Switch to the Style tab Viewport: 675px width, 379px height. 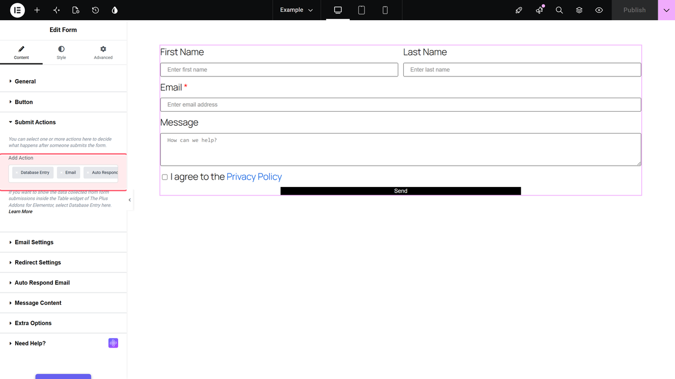61,53
